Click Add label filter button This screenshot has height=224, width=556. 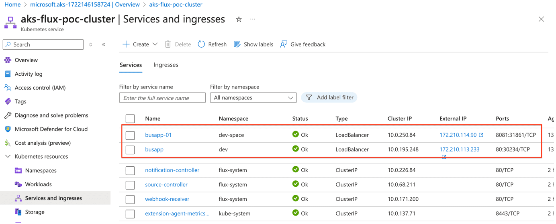(329, 97)
